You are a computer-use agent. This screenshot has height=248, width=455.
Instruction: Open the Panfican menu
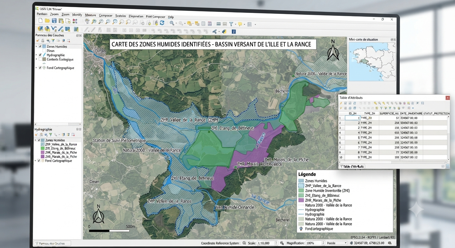[42, 14]
